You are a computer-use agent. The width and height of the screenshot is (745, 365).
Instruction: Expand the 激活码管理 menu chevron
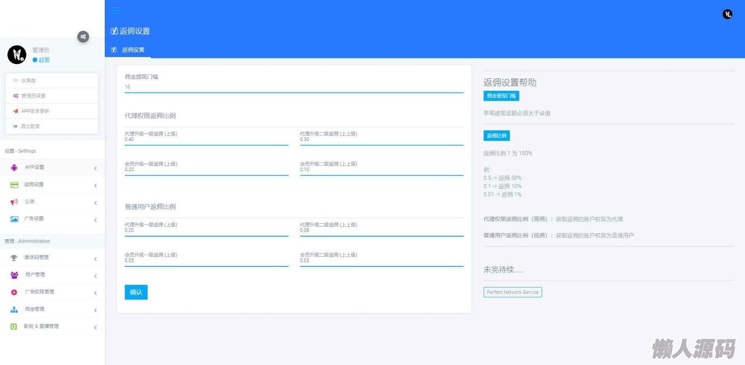coord(95,259)
